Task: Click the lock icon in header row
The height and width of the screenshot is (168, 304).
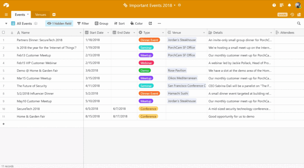Action: pos(12,33)
